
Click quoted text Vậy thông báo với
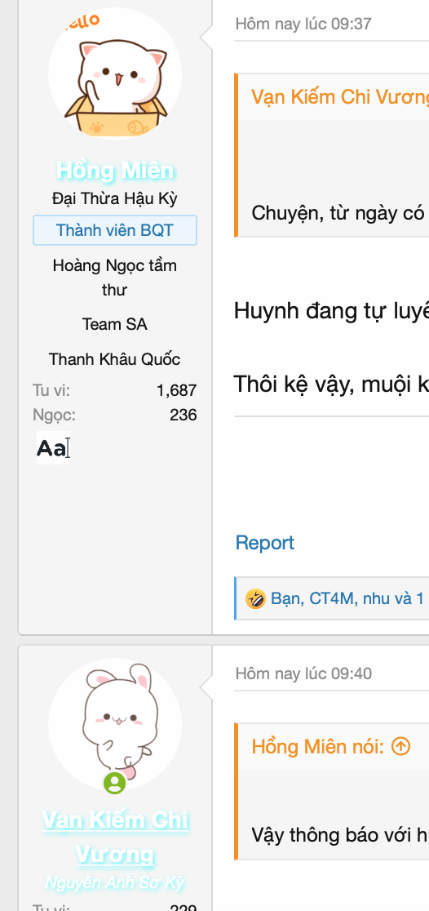coord(339,835)
